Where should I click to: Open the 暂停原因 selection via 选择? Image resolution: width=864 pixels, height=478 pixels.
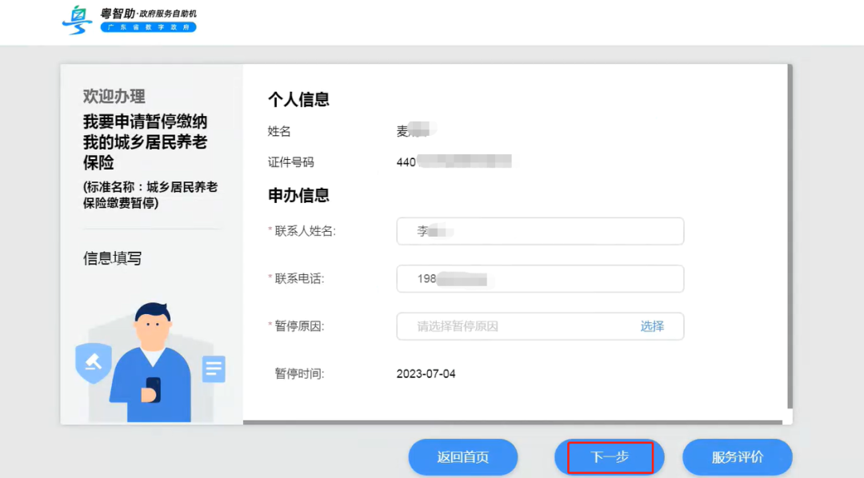654,326
